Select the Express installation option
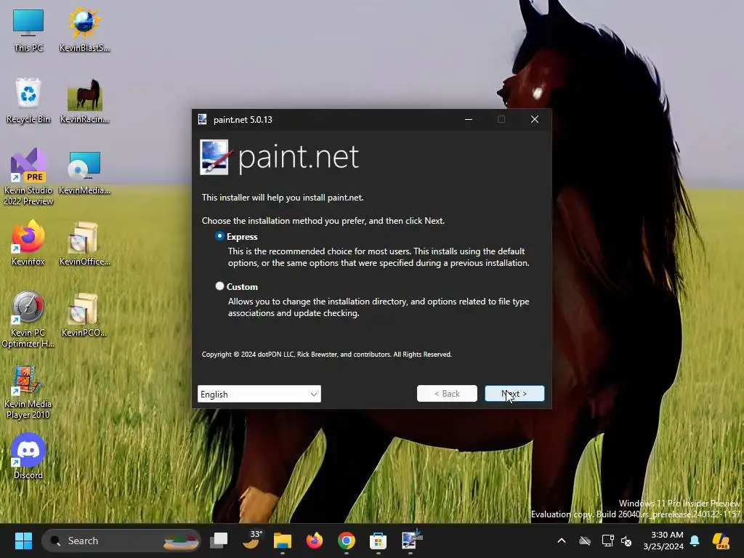The width and height of the screenshot is (744, 558). pyautogui.click(x=219, y=236)
